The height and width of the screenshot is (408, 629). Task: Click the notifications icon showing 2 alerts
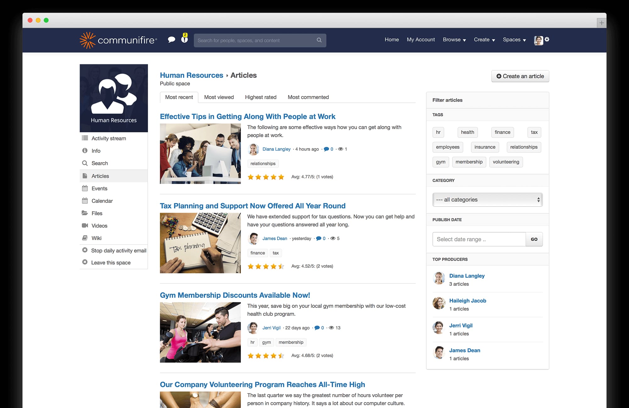click(184, 40)
